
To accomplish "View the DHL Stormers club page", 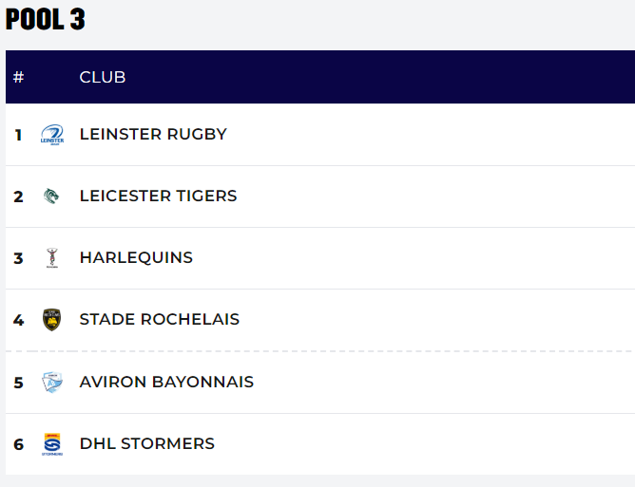I will pos(146,443).
